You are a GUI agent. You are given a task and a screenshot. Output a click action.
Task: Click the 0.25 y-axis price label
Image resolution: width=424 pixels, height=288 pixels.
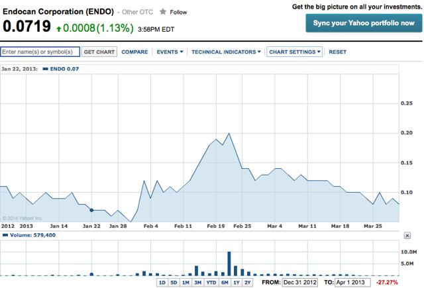coord(406,103)
